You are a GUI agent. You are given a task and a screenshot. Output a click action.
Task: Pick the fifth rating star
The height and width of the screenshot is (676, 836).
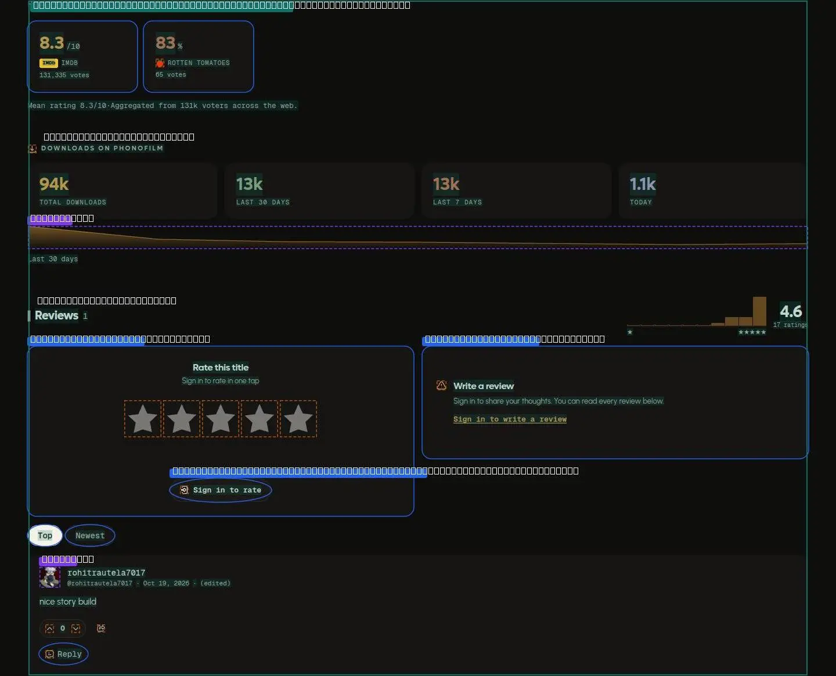click(298, 419)
